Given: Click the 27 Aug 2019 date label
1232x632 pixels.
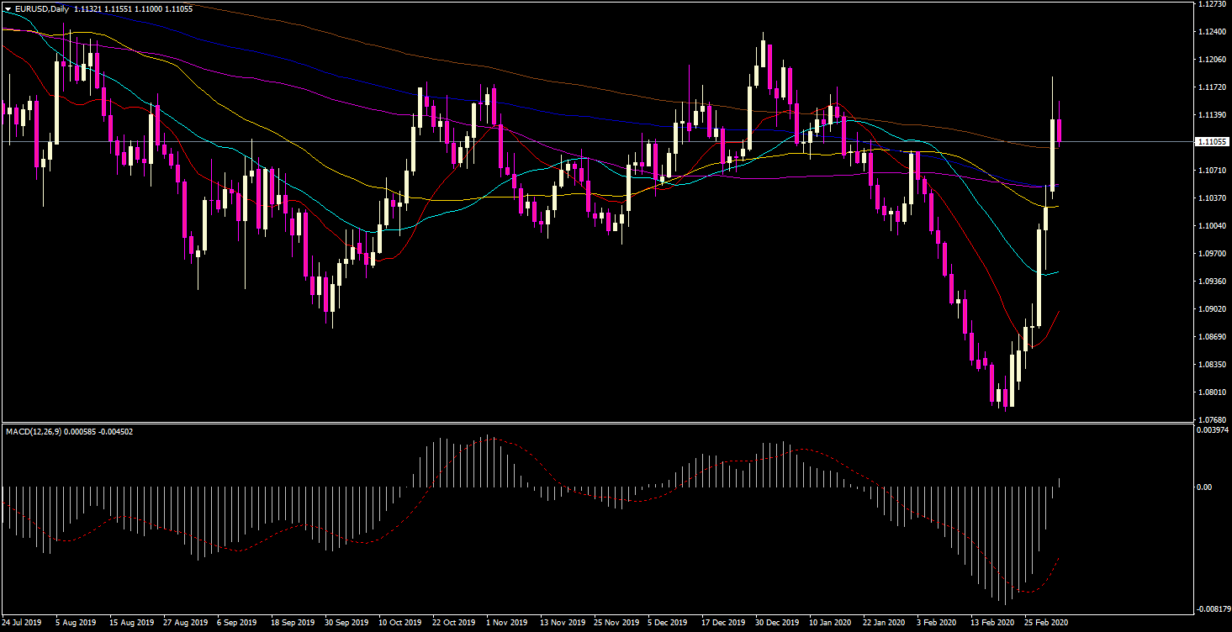Looking at the screenshot, I should tap(186, 624).
